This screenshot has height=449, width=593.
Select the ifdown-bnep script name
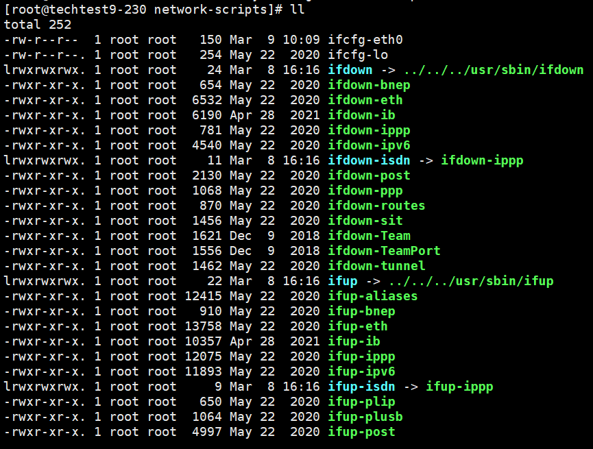[369, 85]
